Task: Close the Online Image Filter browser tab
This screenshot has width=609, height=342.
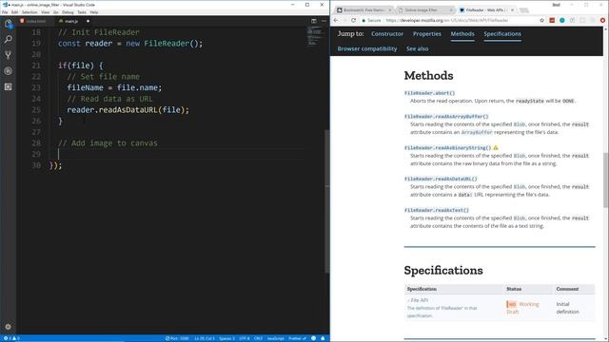Action: coord(451,10)
